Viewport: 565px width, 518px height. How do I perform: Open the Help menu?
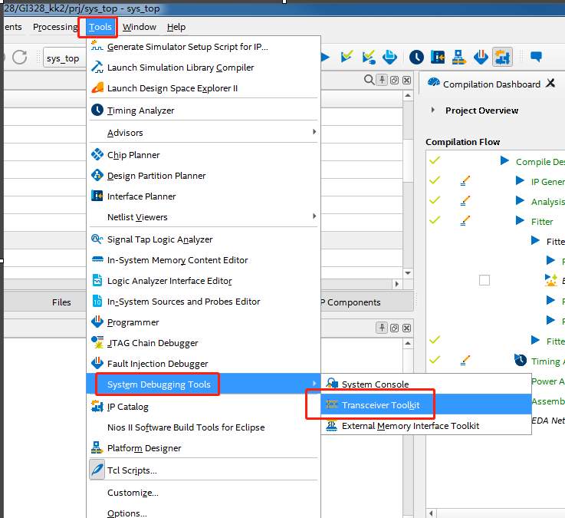pyautogui.click(x=176, y=27)
